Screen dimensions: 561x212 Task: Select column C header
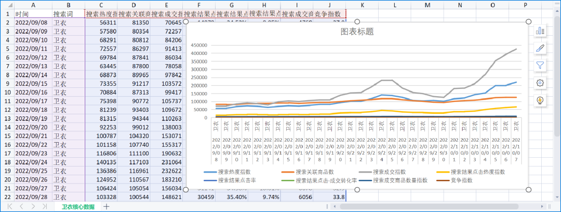coord(101,5)
